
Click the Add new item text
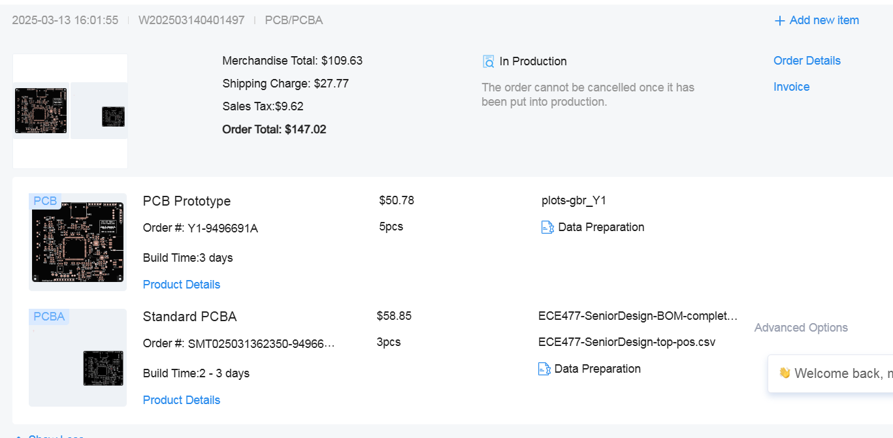824,20
